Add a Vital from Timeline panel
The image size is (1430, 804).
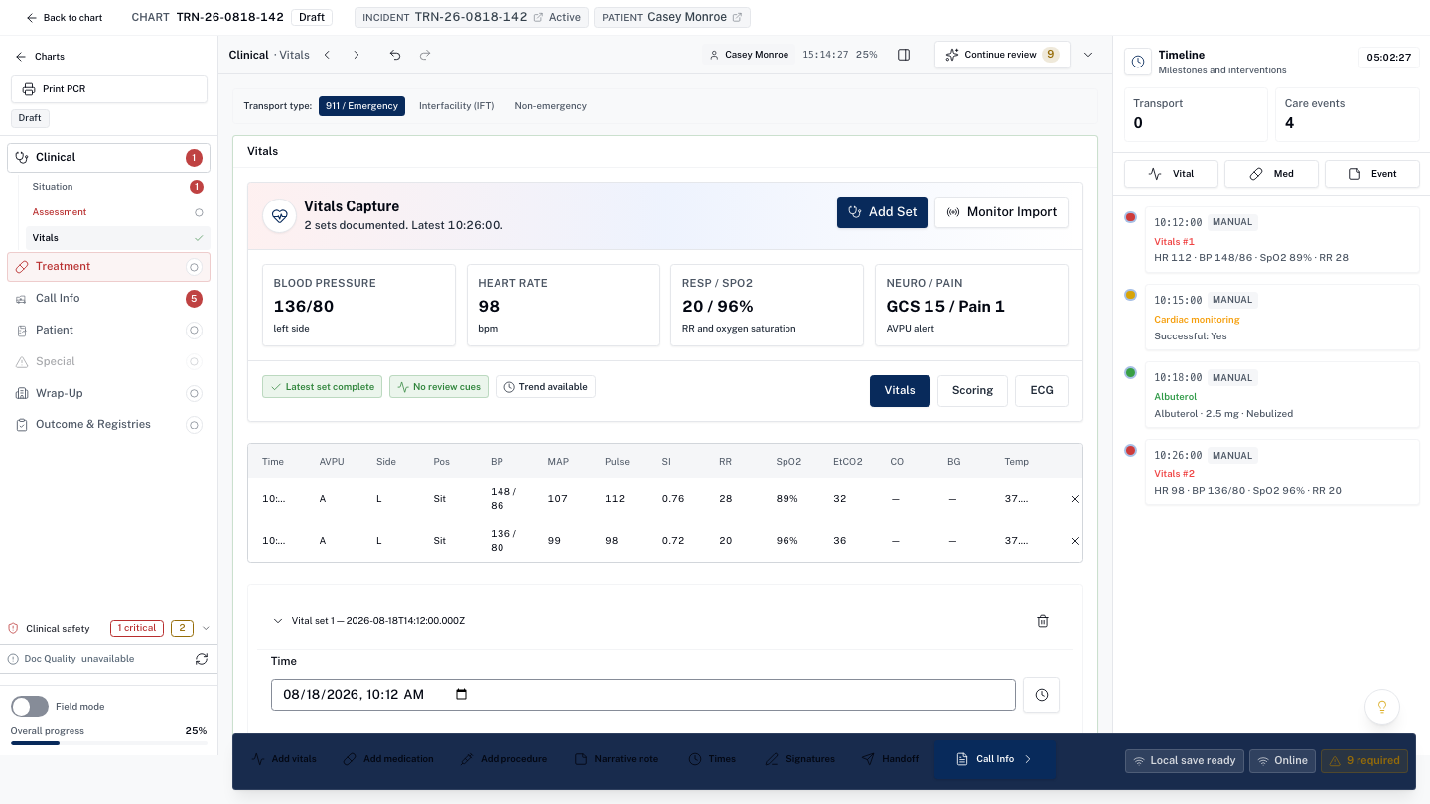pyautogui.click(x=1172, y=174)
